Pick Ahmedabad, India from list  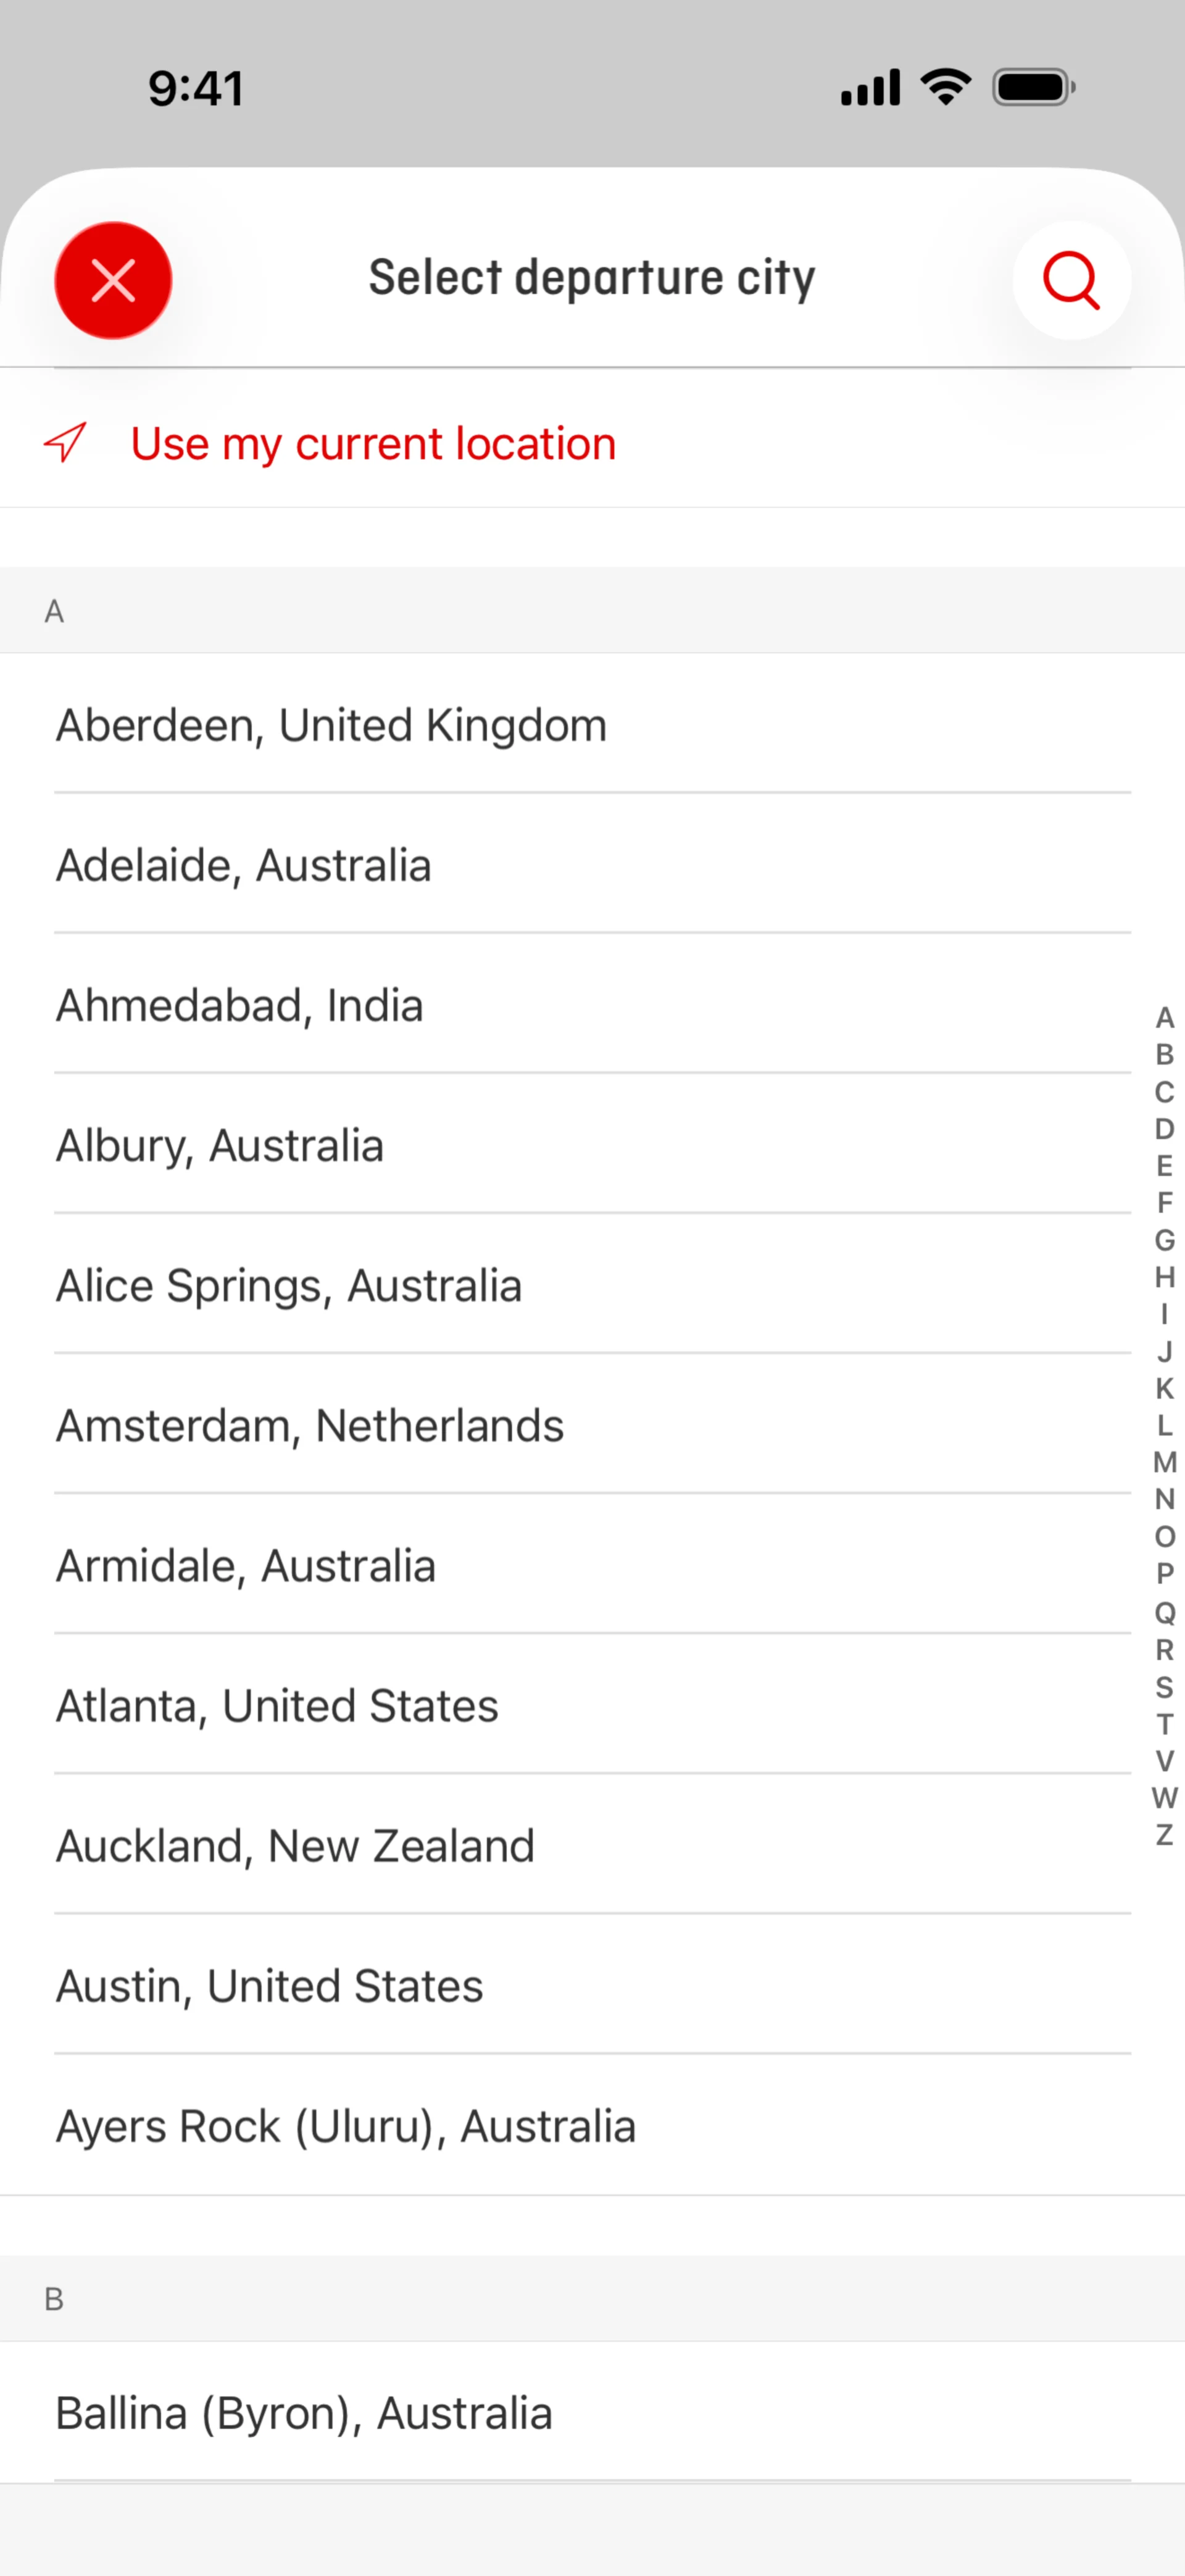(x=240, y=1005)
